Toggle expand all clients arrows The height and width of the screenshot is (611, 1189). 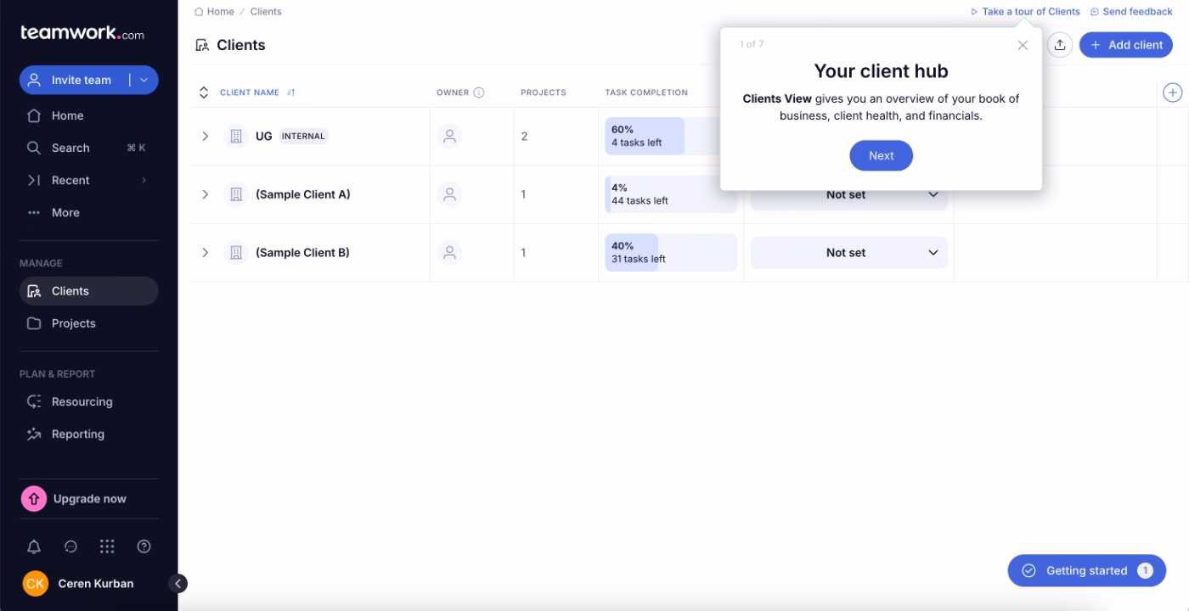[204, 92]
